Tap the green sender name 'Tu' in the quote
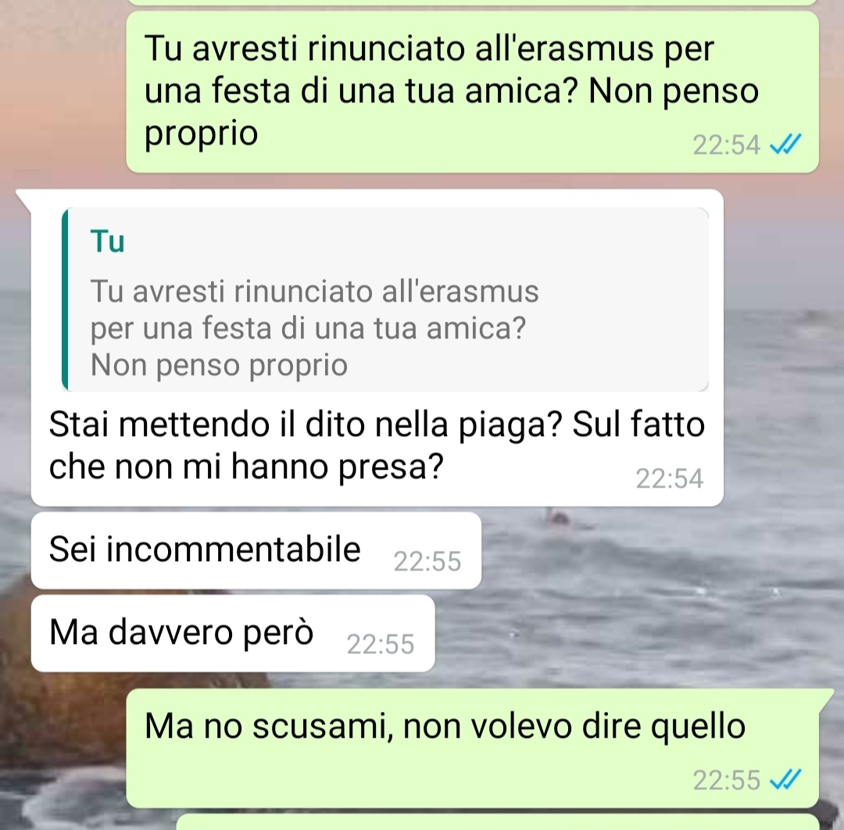844x830 pixels. [x=107, y=241]
